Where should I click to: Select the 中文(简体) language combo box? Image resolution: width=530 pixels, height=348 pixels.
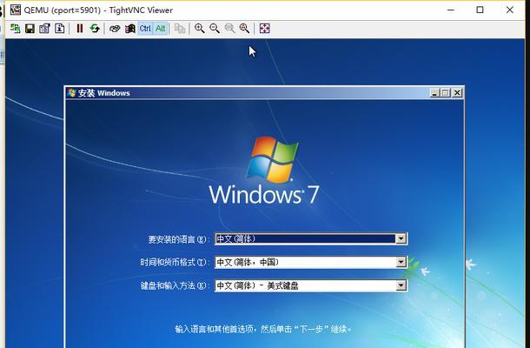[x=311, y=239]
